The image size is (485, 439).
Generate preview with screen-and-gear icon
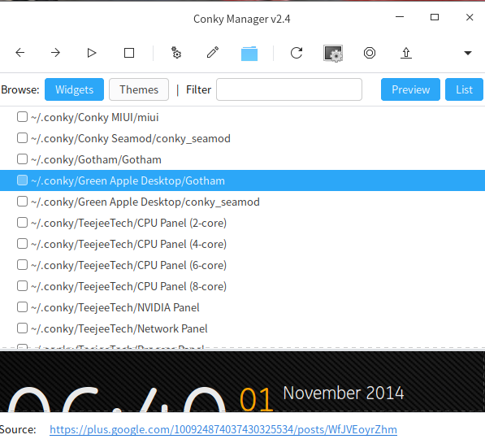coord(333,54)
